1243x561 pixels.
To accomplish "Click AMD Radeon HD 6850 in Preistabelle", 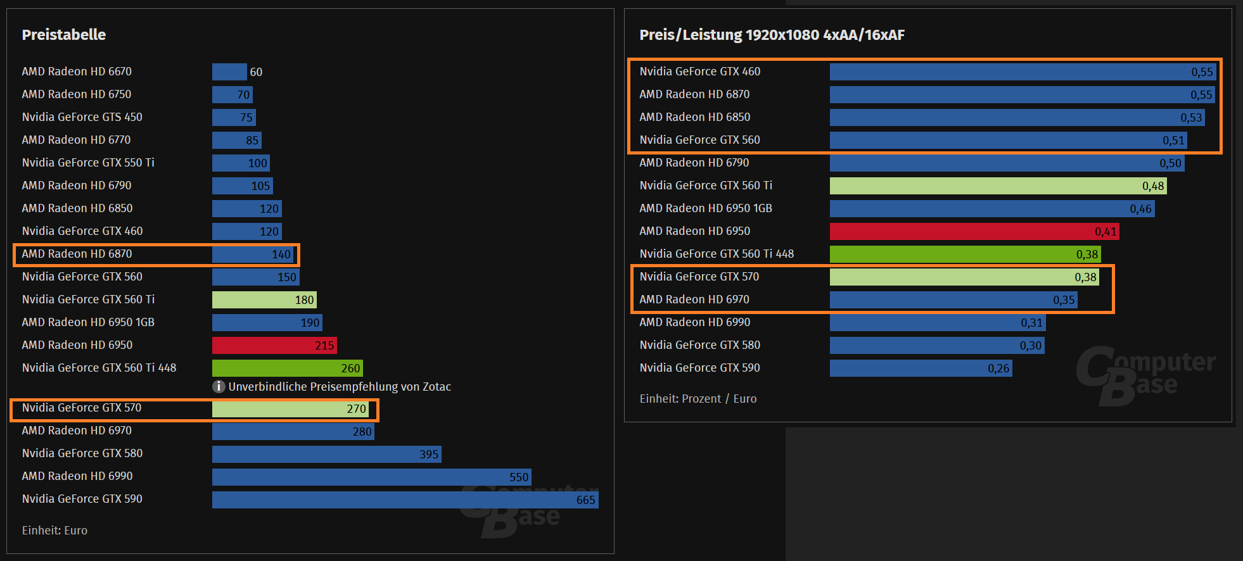I will click(77, 208).
